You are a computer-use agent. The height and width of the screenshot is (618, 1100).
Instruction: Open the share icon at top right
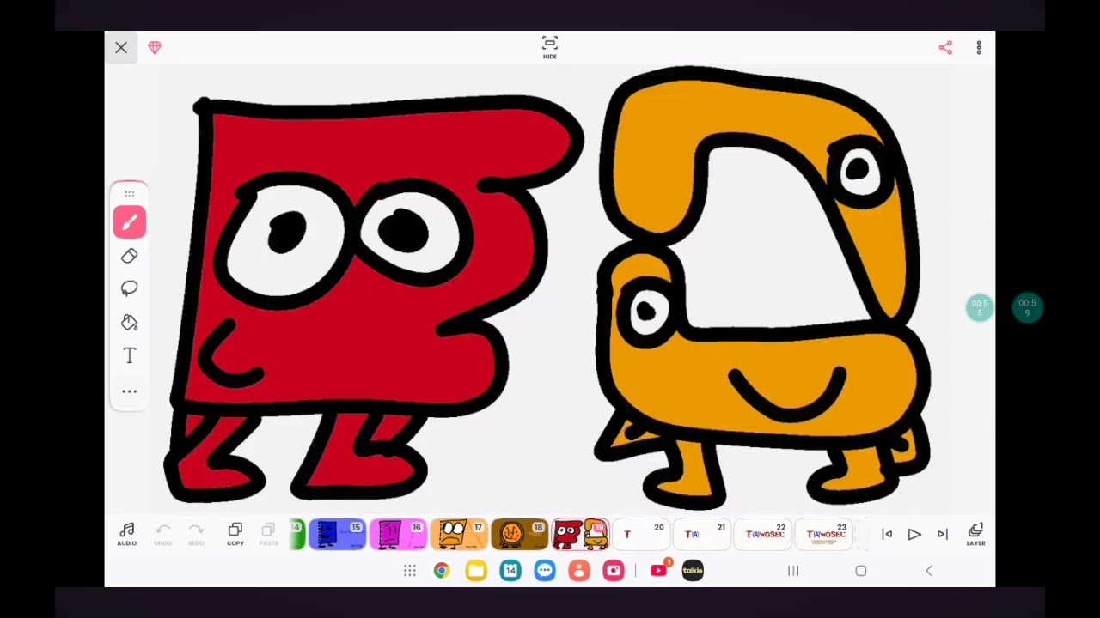(x=945, y=48)
